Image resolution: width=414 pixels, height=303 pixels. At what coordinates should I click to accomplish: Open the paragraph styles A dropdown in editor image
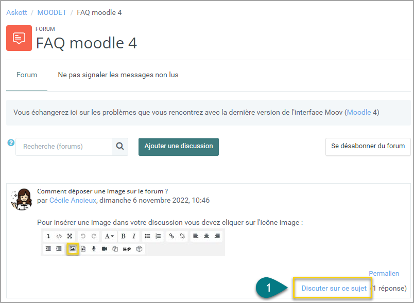coord(109,236)
